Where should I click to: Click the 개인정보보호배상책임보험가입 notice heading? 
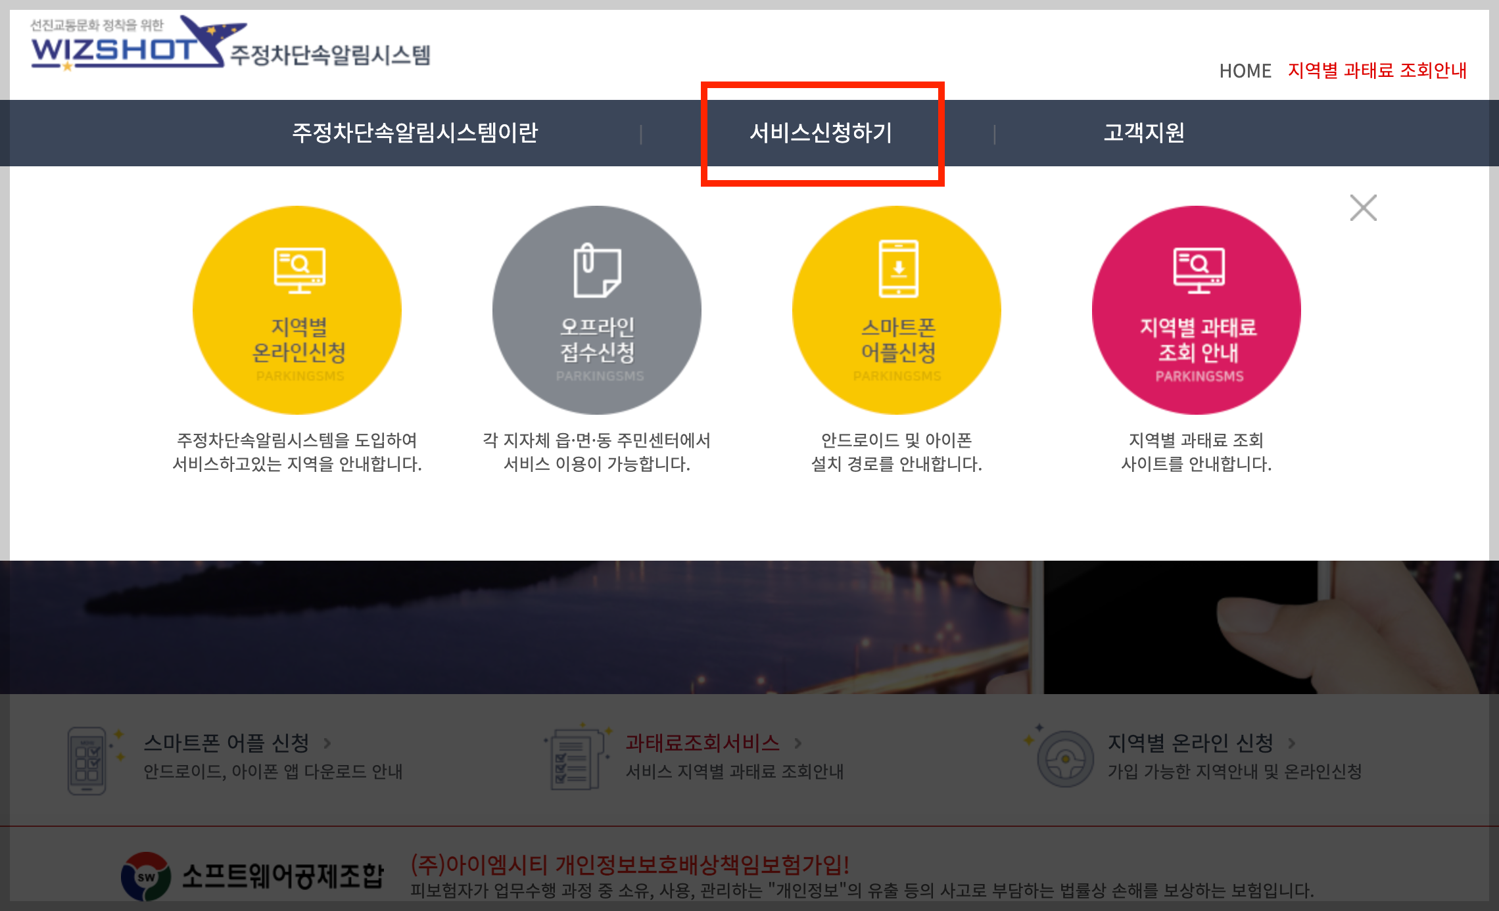pyautogui.click(x=630, y=864)
